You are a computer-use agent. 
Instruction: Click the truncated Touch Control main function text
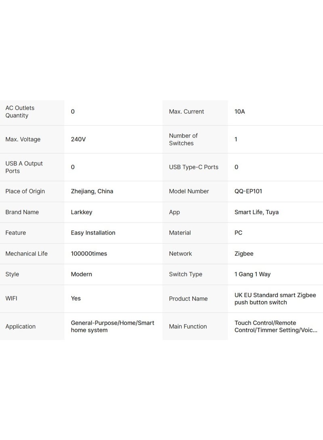(276, 327)
